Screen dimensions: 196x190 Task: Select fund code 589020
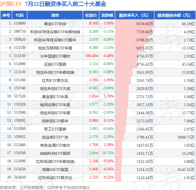pos(20,40)
